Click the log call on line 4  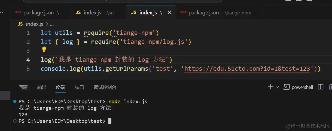tap(46, 60)
